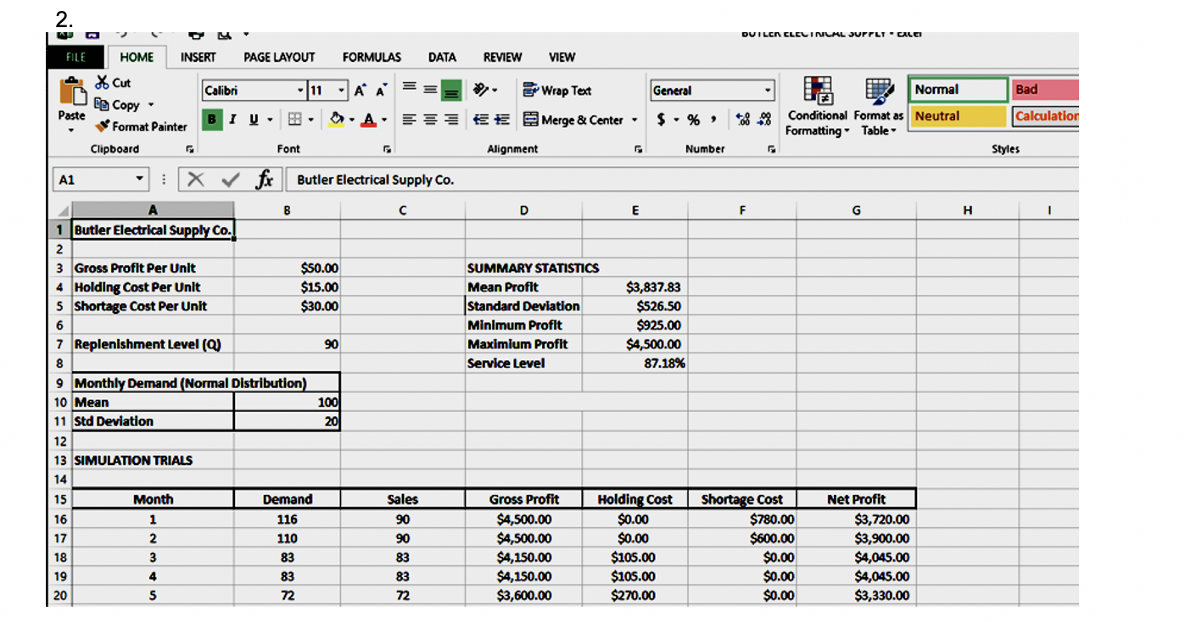Click in the formula bar text field
Viewport: 1191px width, 622px height.
point(683,180)
